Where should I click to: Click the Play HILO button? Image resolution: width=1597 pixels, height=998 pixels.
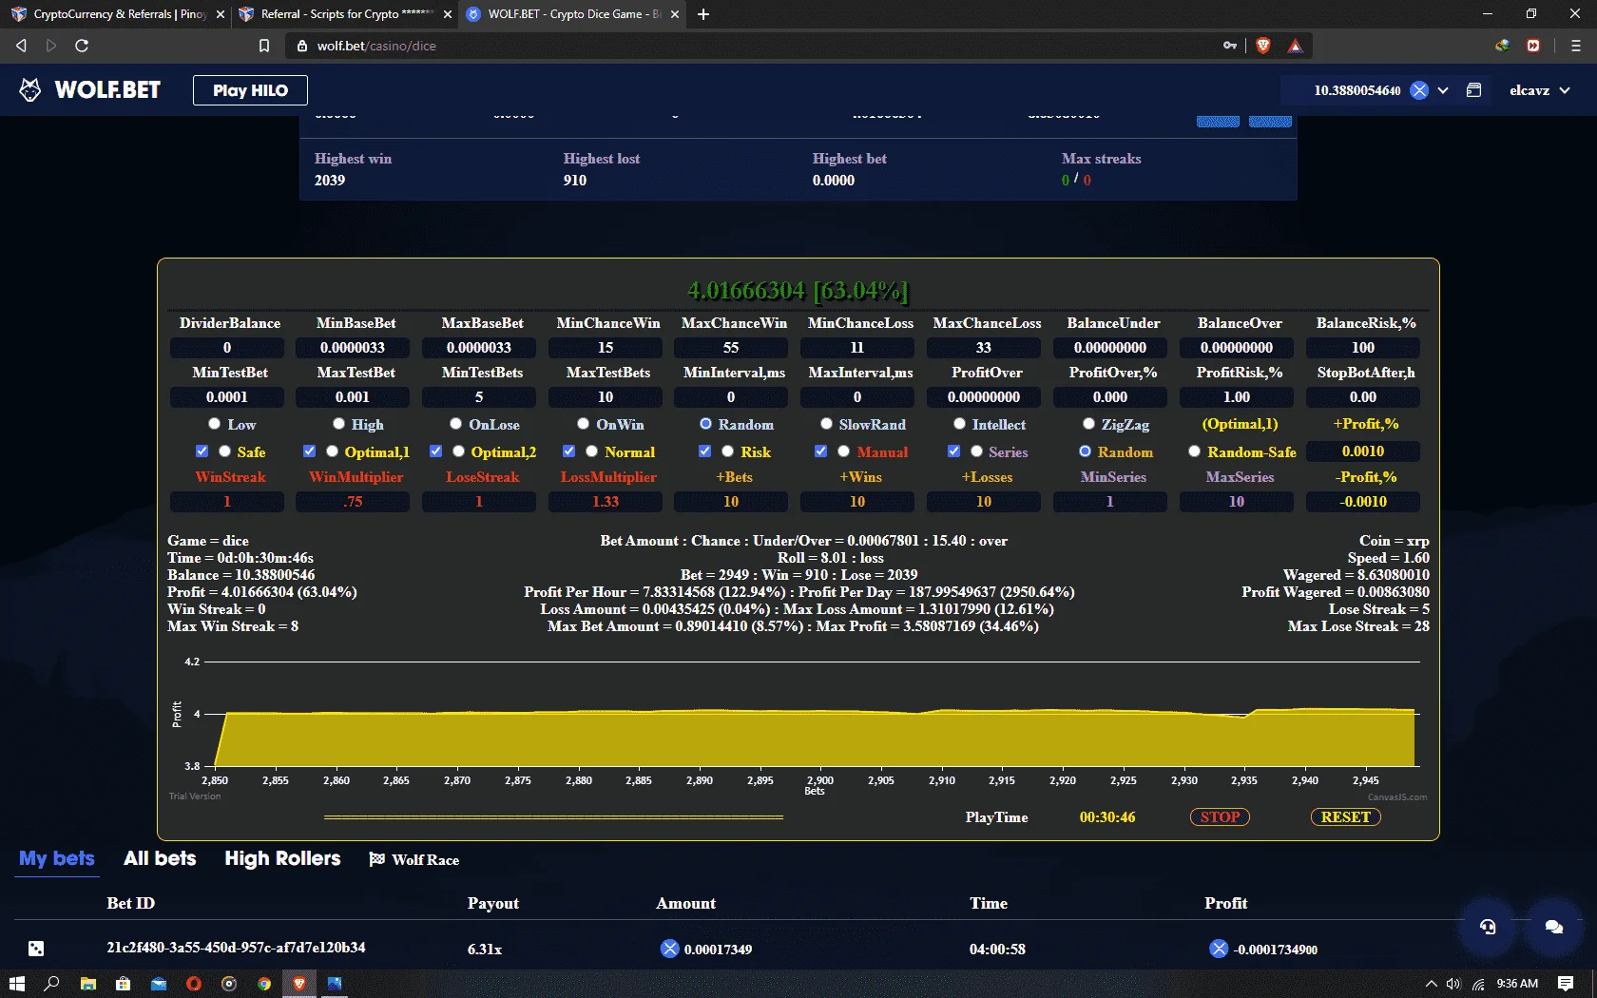pyautogui.click(x=250, y=90)
